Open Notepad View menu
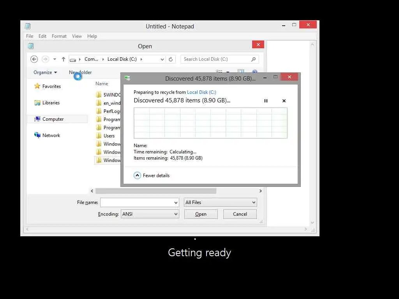Viewport: 399px width, 299px height. pos(77,36)
